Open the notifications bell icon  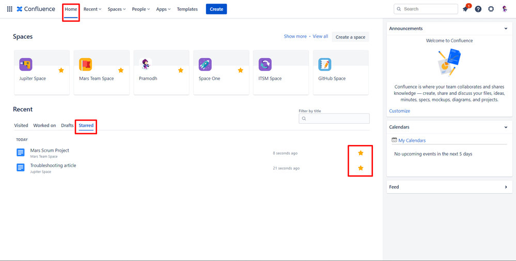click(465, 9)
